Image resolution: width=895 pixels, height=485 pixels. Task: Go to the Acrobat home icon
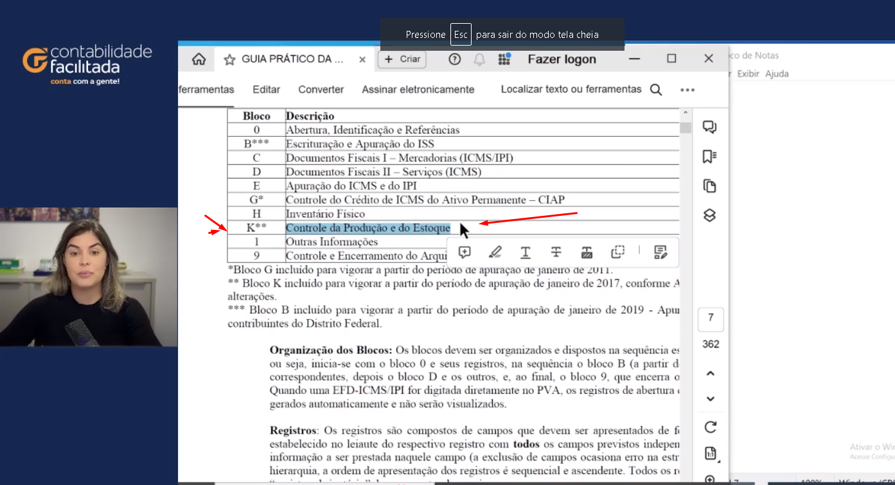point(199,59)
